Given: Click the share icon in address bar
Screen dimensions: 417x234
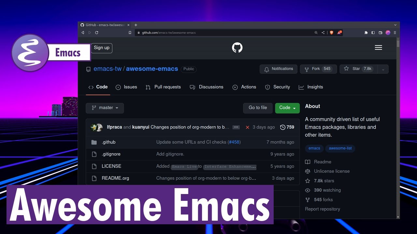Looking at the screenshot, I should (323, 32).
